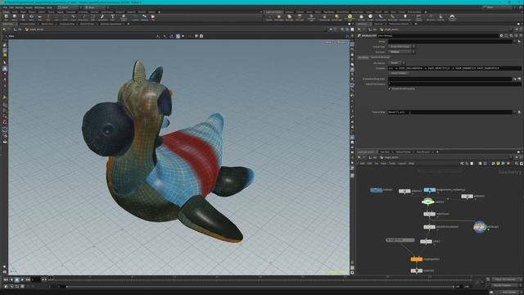Viewport: 524px width, 295px height.
Task: Select the Torus shelf tool
Action: tap(31, 17)
